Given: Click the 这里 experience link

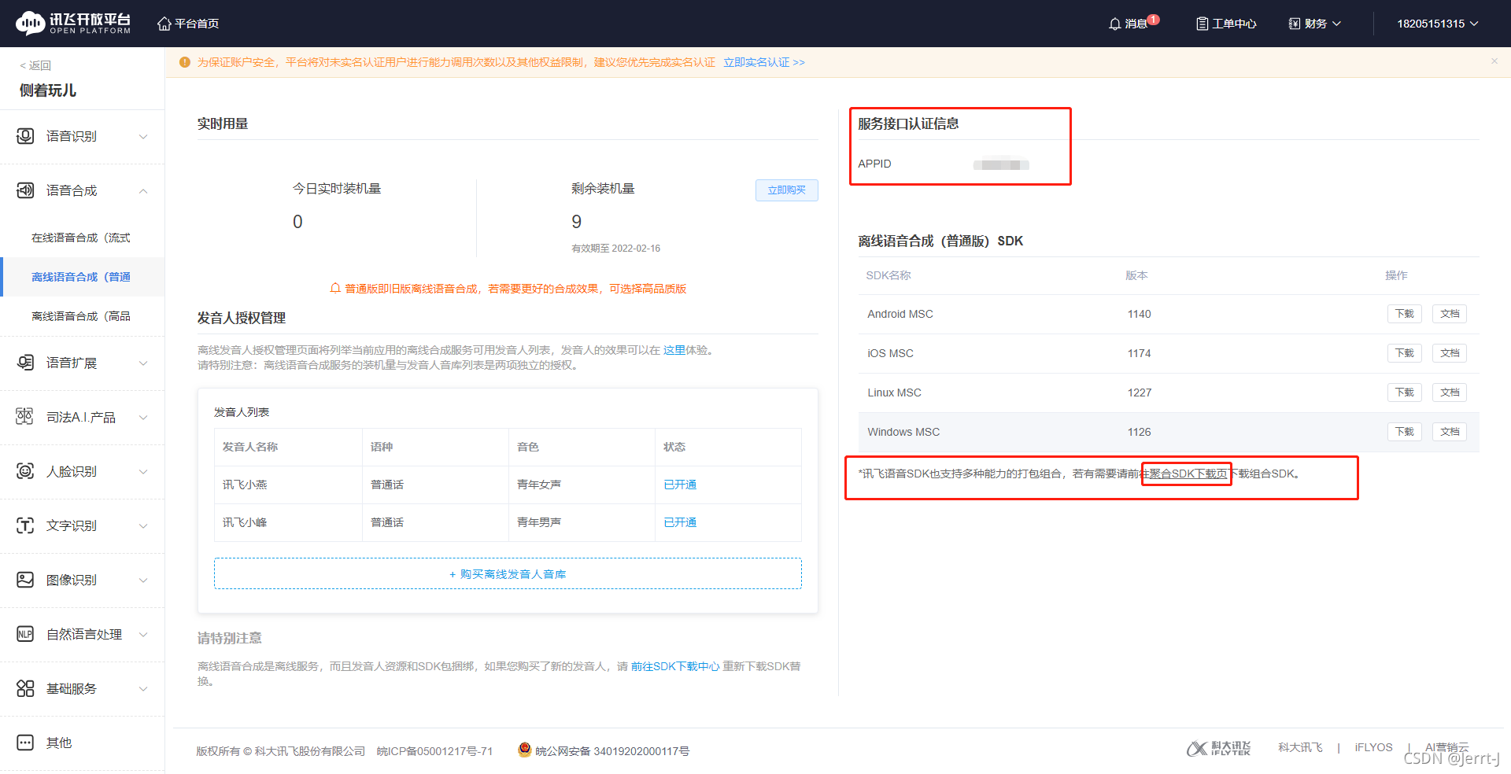Looking at the screenshot, I should (674, 350).
